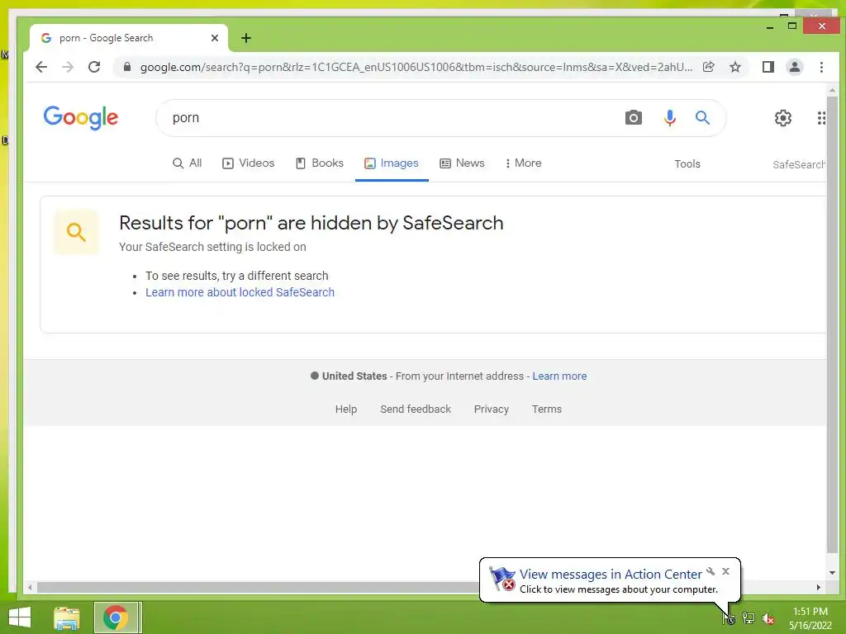This screenshot has width=846, height=634.
Task: Open Send feedback link
Action: 416,409
